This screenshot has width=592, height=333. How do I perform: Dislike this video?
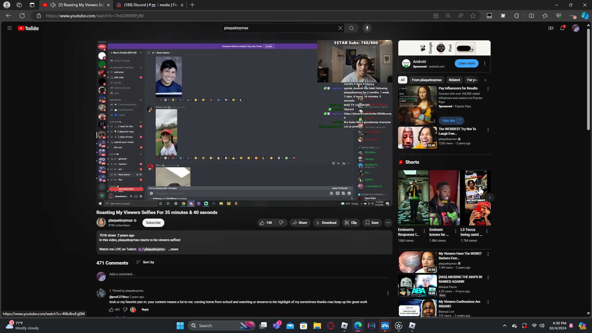pyautogui.click(x=281, y=223)
